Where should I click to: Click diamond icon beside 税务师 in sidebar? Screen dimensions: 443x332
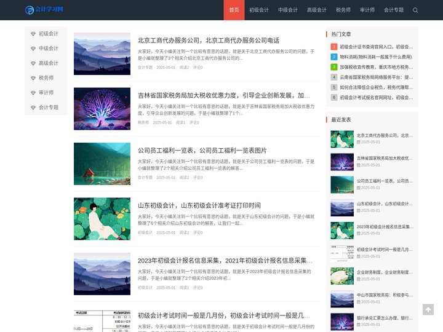33,78
